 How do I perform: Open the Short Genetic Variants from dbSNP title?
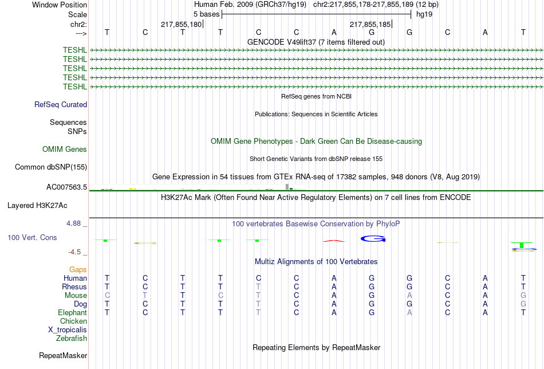[316, 159]
